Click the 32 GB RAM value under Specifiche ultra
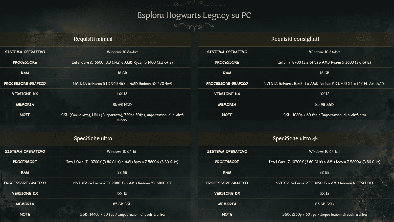The image size is (394, 222). click(122, 172)
